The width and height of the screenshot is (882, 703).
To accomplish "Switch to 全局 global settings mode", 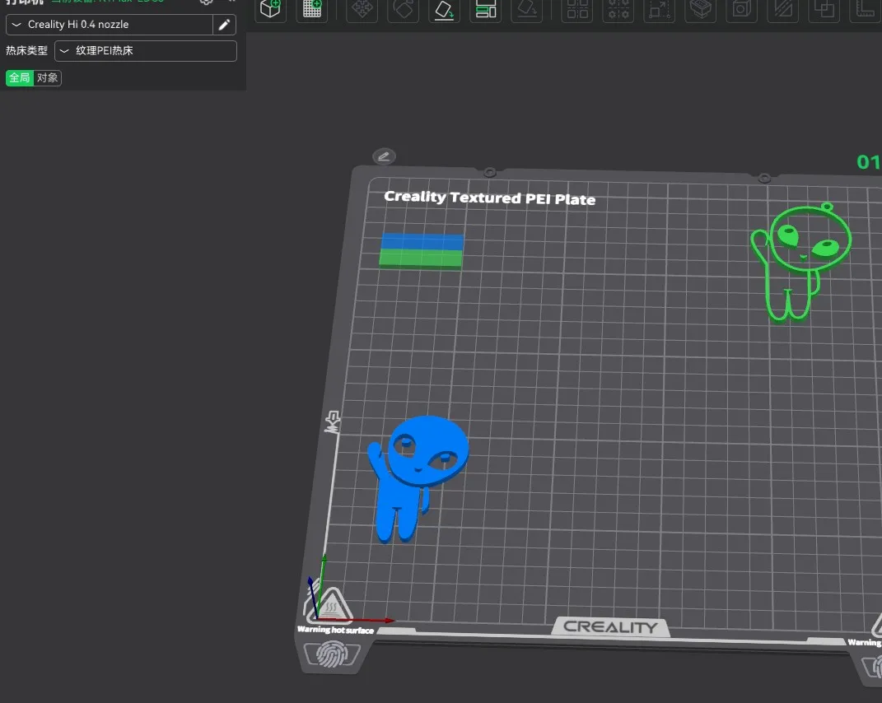I will pos(20,77).
